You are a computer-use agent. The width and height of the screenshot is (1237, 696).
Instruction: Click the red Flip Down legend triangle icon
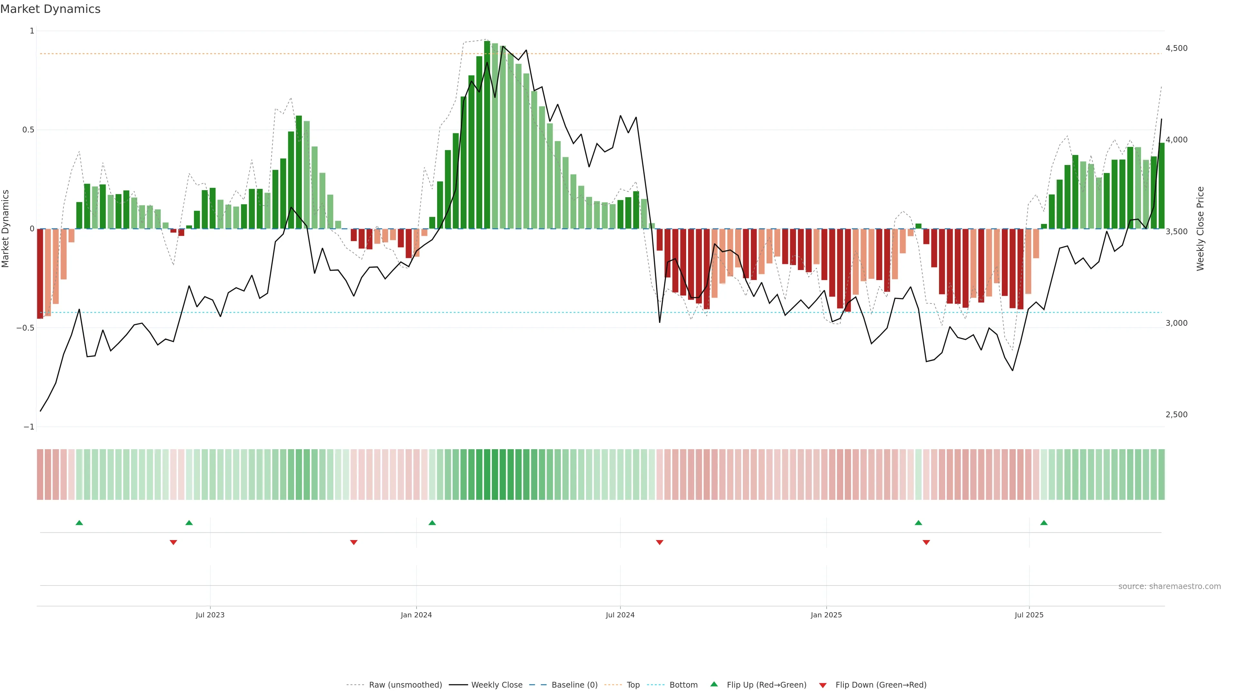[823, 685]
